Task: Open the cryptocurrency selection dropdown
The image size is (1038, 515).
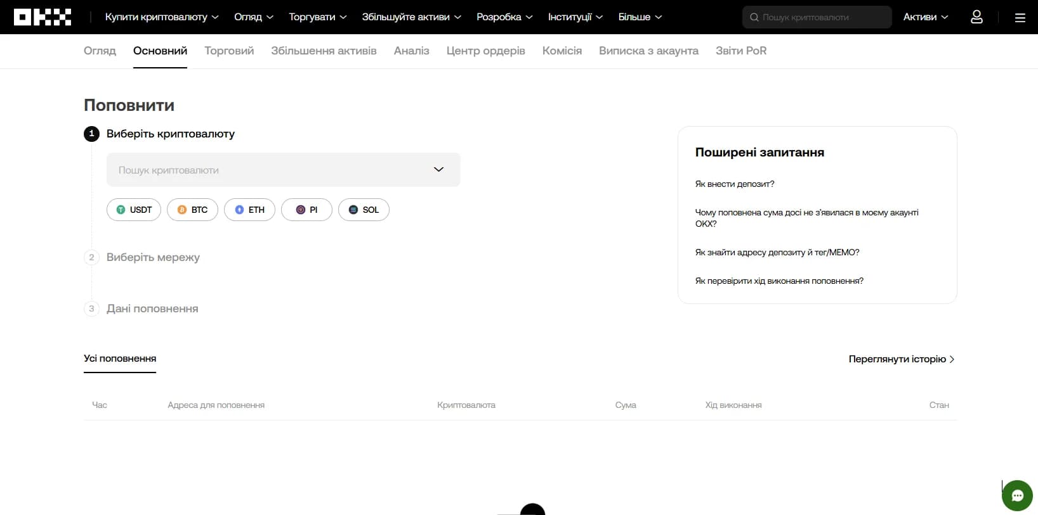Action: coord(284,170)
